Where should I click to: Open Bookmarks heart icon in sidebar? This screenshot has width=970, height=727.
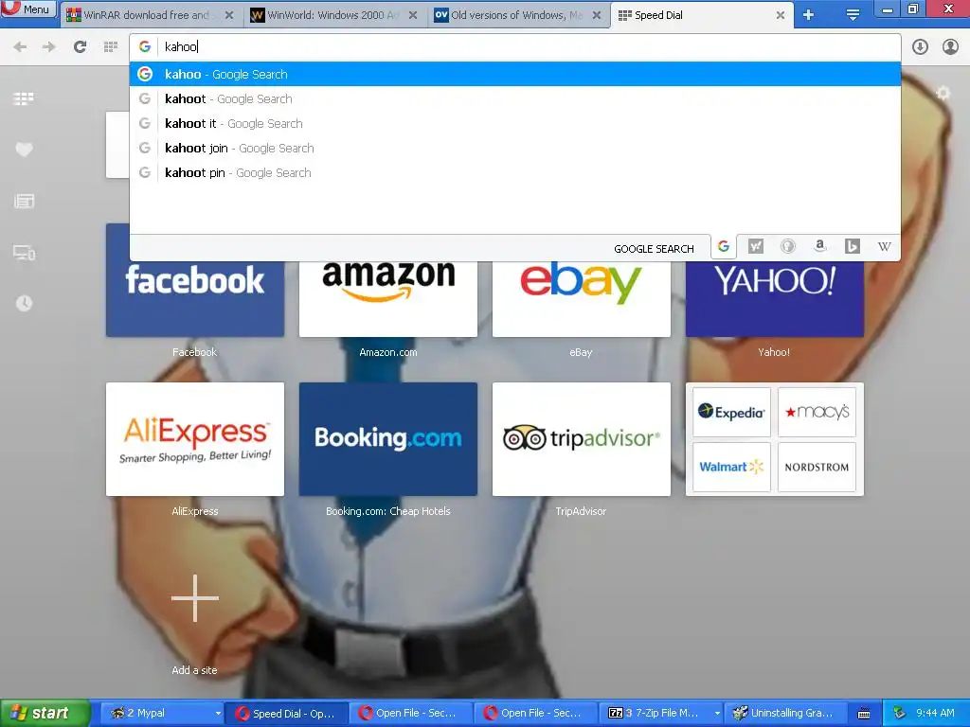[x=24, y=150]
